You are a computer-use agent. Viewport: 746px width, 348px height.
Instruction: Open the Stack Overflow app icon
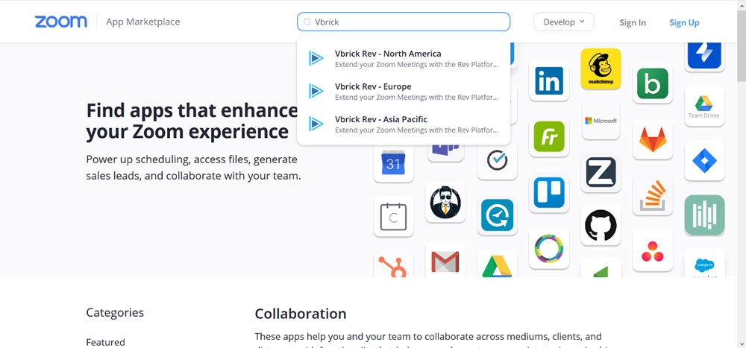653,195
